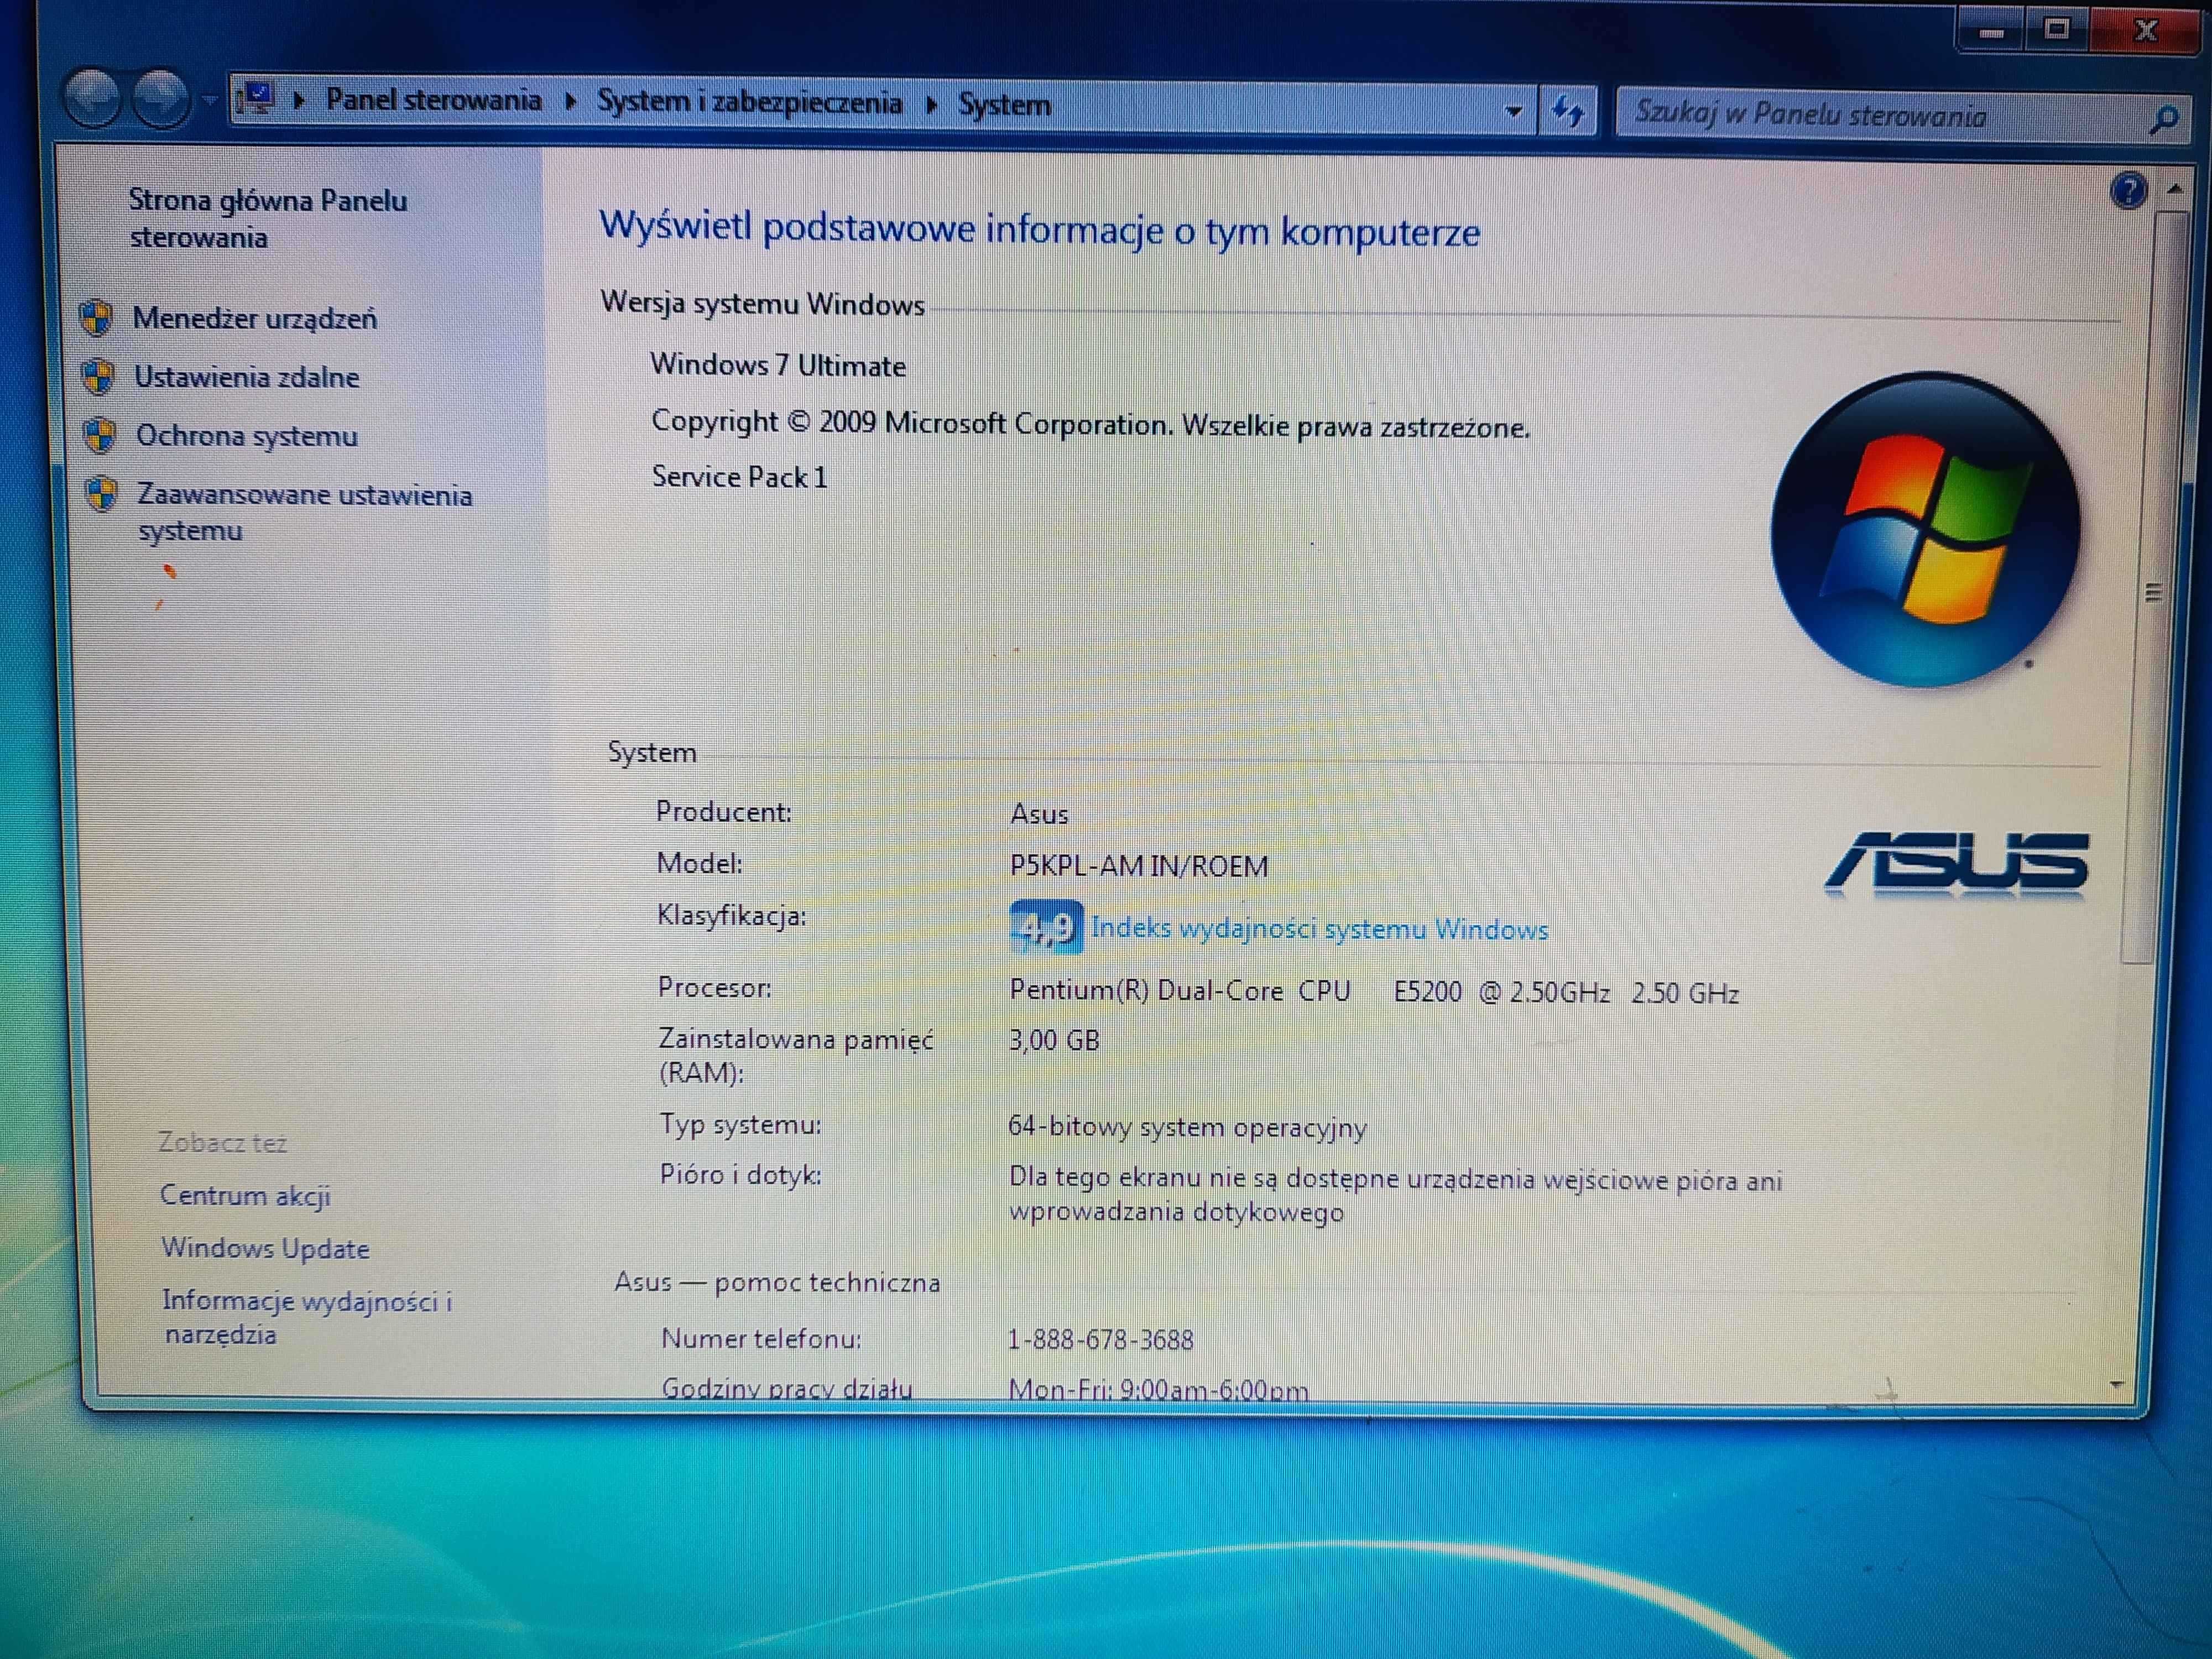Click shield icon beside Ochrona systemu
The height and width of the screenshot is (1659, 2212).
99,435
